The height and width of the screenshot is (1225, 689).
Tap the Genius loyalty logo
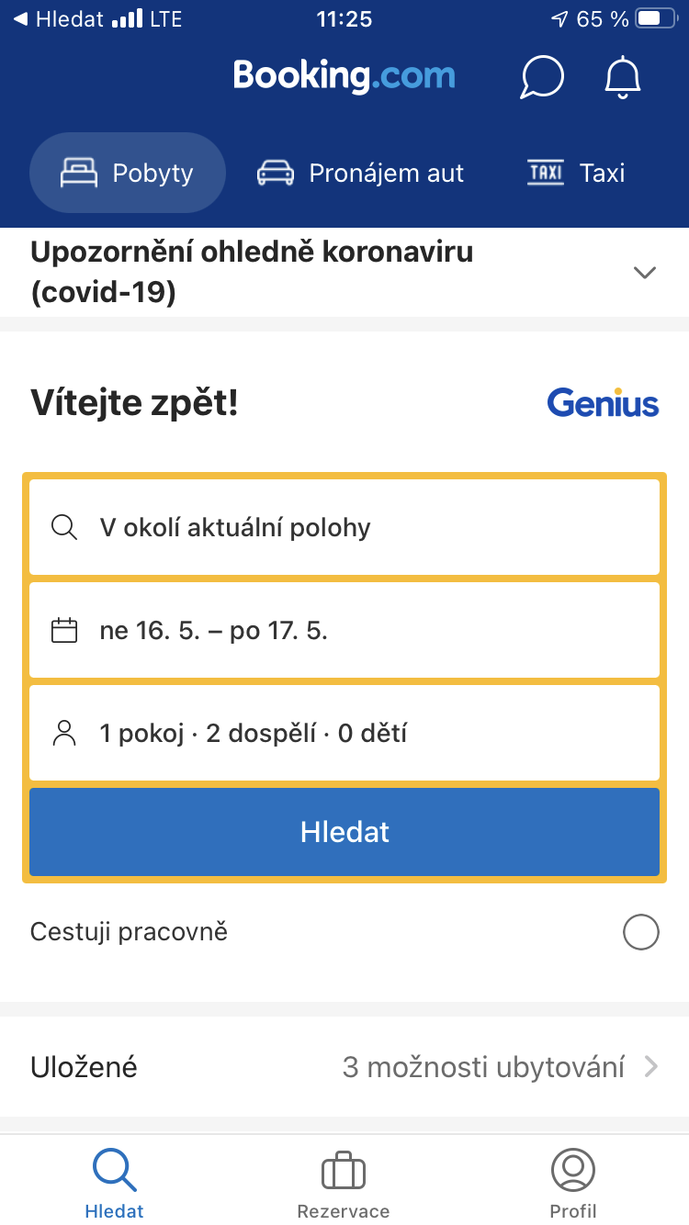tap(603, 403)
